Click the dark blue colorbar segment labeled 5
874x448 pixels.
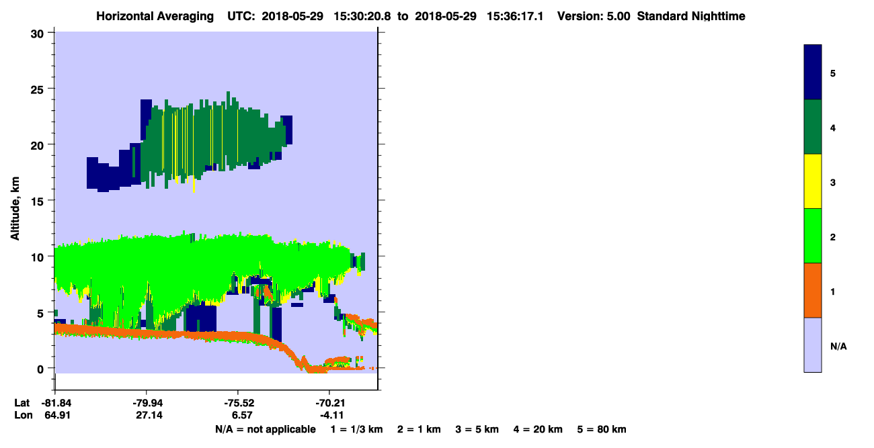(812, 73)
